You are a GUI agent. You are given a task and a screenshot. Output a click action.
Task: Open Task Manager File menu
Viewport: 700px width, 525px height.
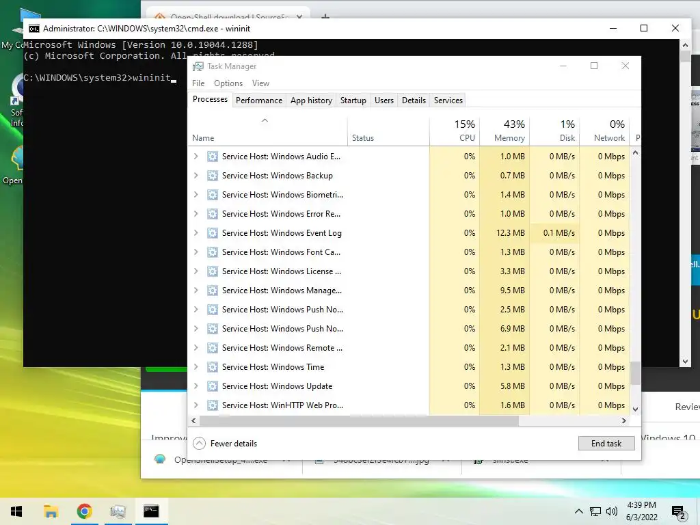coord(198,83)
